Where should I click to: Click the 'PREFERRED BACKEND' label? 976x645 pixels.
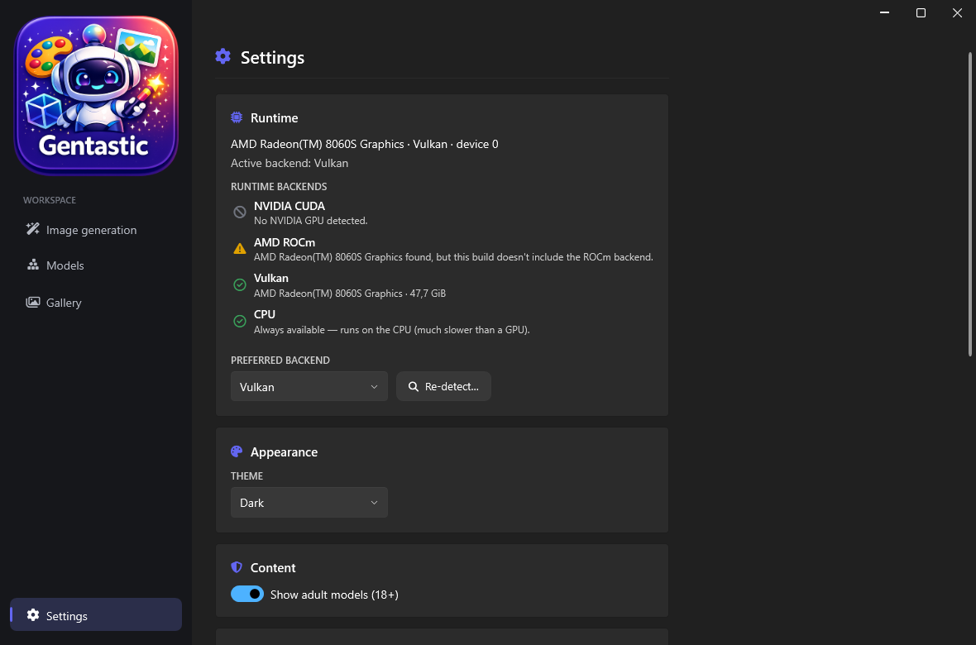click(280, 361)
